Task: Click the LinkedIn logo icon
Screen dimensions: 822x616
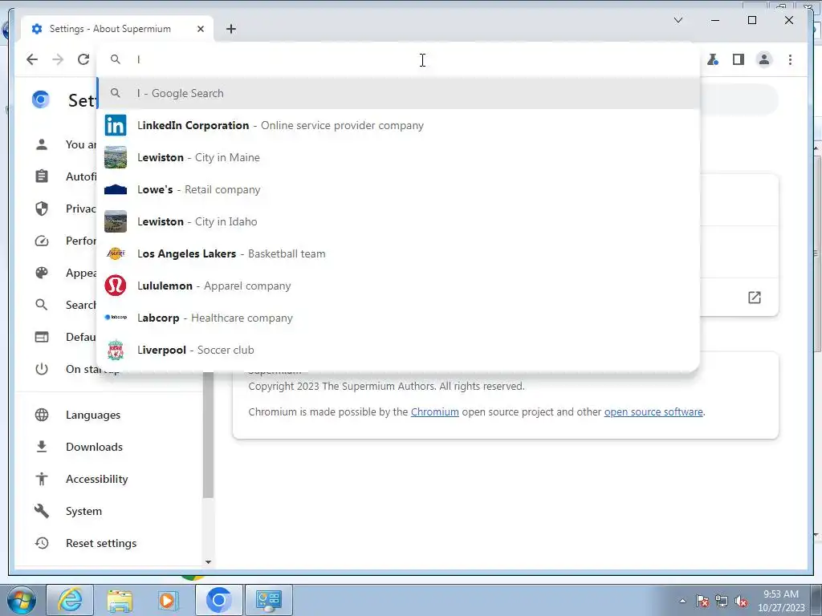Action: [116, 125]
